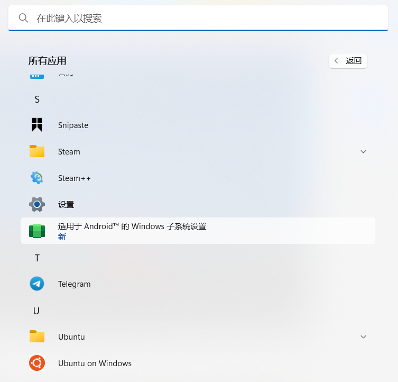Click the magnifier icon in the search box
Viewport: 398px width, 382px height.
[23, 18]
